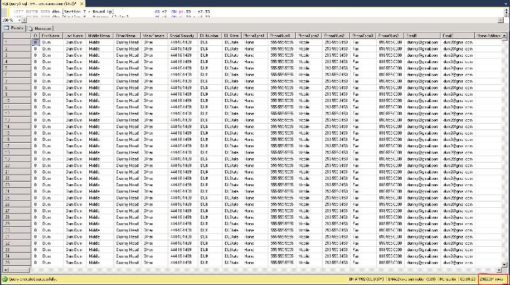Click the Home Address column header
510x285 pixels.
[x=488, y=36]
